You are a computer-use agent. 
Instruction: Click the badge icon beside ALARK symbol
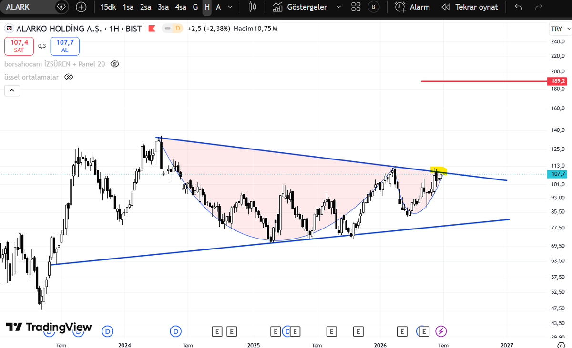click(61, 7)
